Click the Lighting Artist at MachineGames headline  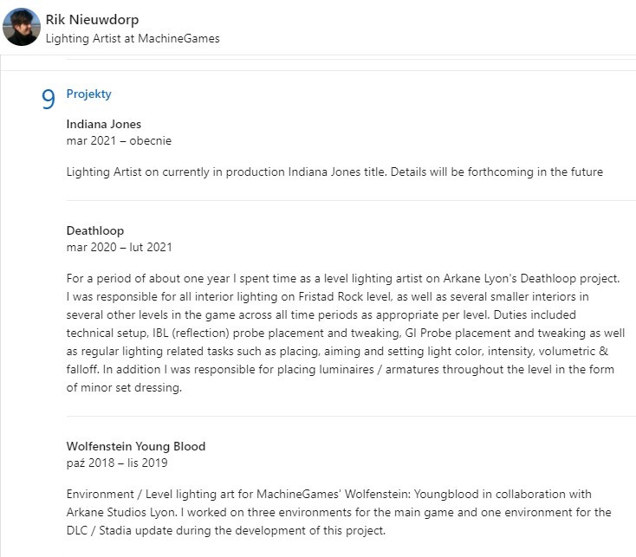[x=132, y=38]
